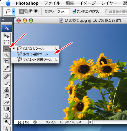Select the Brush tool
This screenshot has height=131, width=127.
coord(7,83)
